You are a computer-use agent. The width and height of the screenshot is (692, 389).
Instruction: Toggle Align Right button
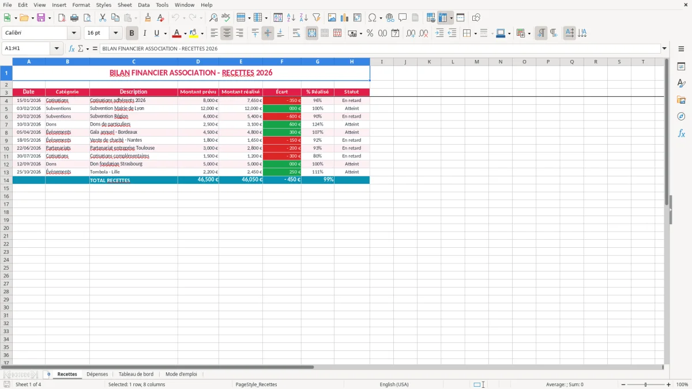tap(239, 33)
